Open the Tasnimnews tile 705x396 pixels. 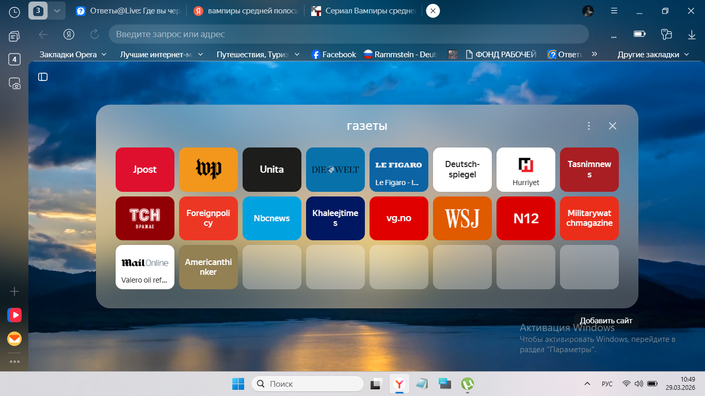[x=589, y=170]
